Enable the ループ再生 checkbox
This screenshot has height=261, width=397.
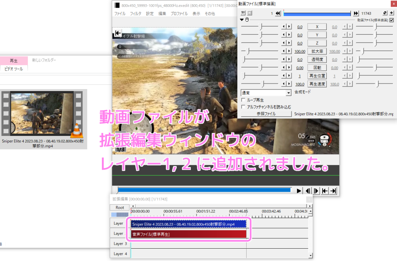point(243,100)
